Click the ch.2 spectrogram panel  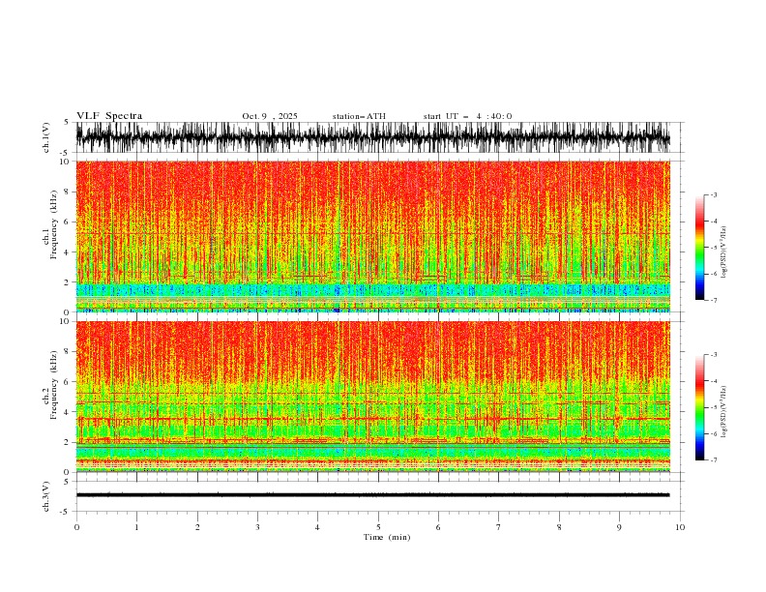[x=372, y=397]
